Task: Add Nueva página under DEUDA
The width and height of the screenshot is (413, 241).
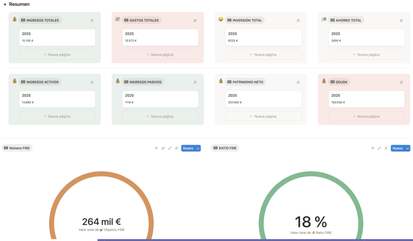Action: (367, 116)
